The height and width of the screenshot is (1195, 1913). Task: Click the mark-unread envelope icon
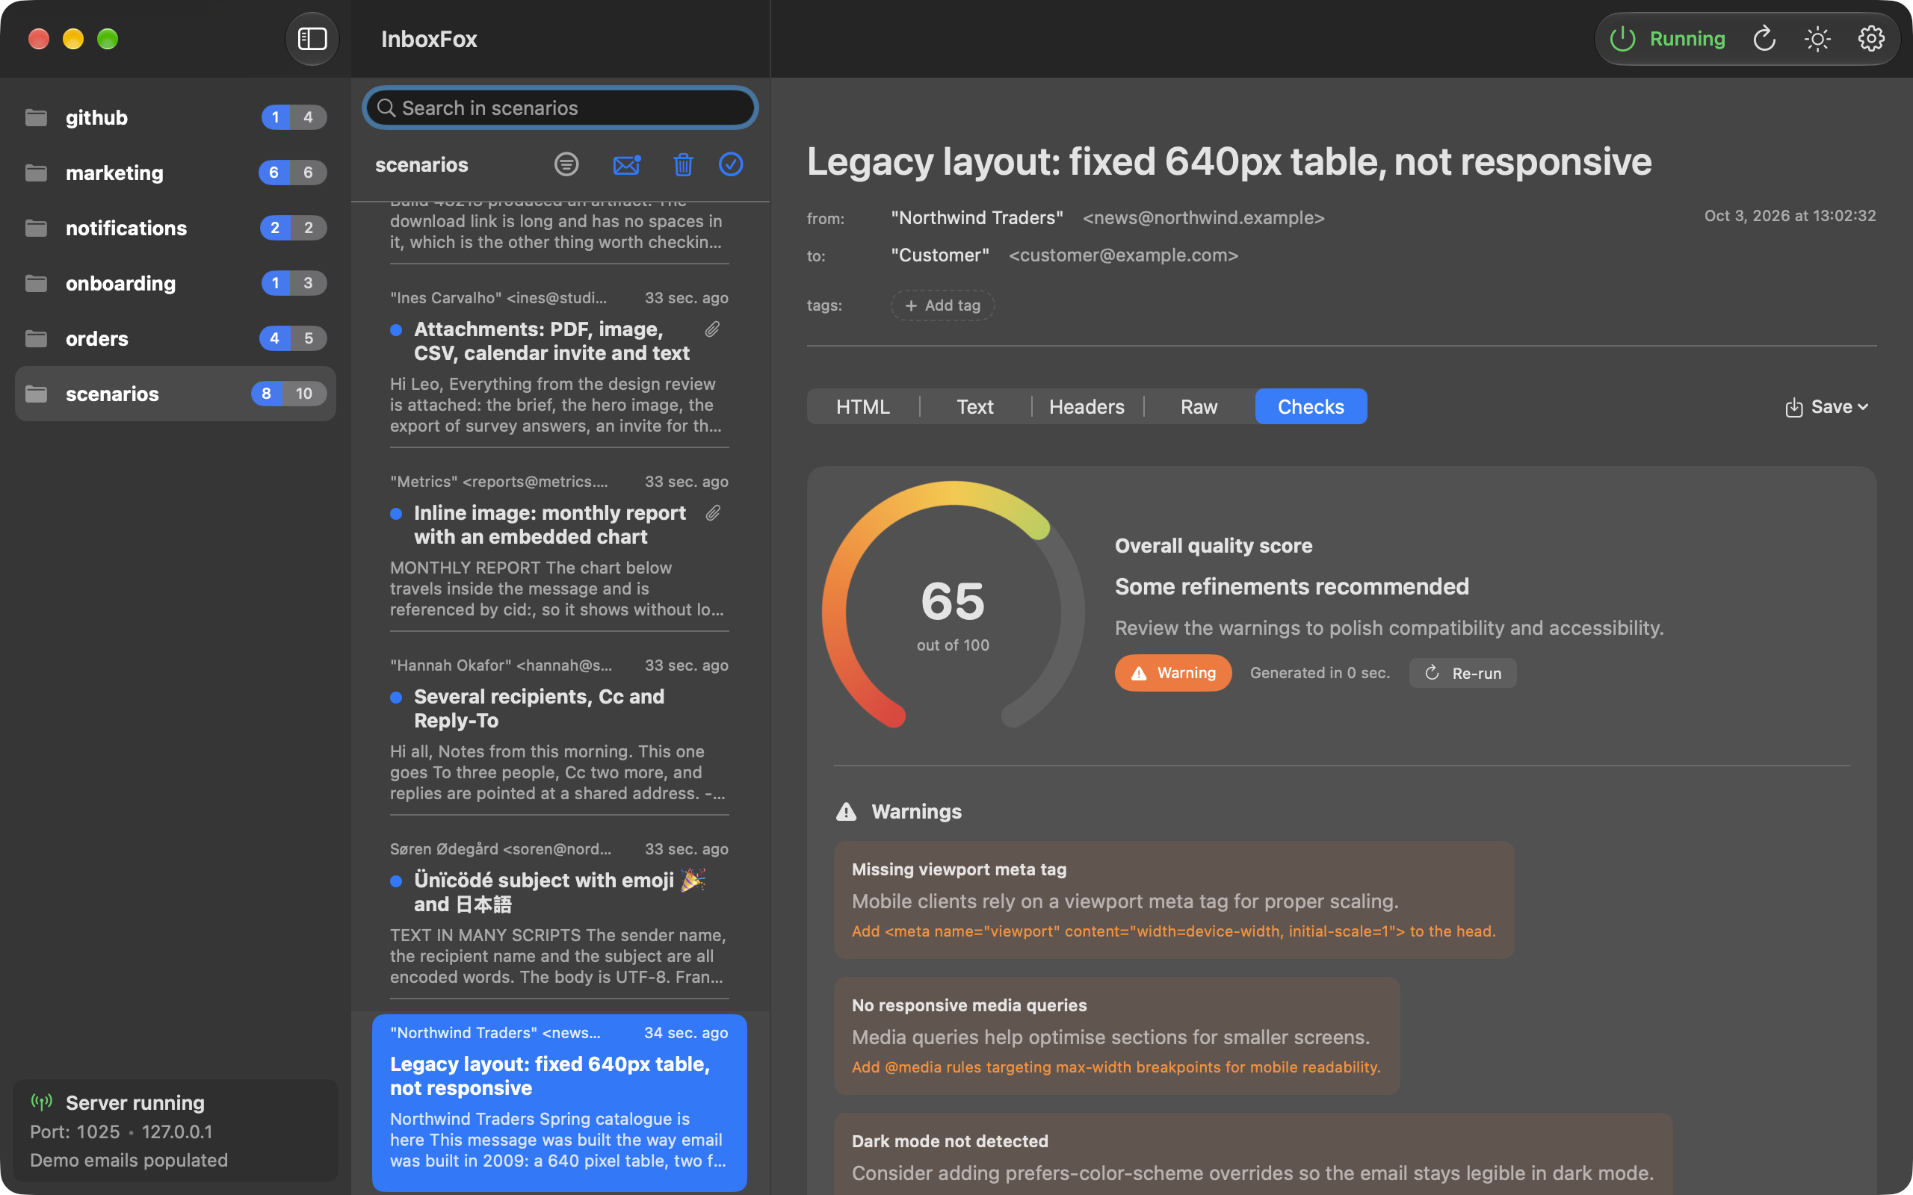click(x=626, y=164)
